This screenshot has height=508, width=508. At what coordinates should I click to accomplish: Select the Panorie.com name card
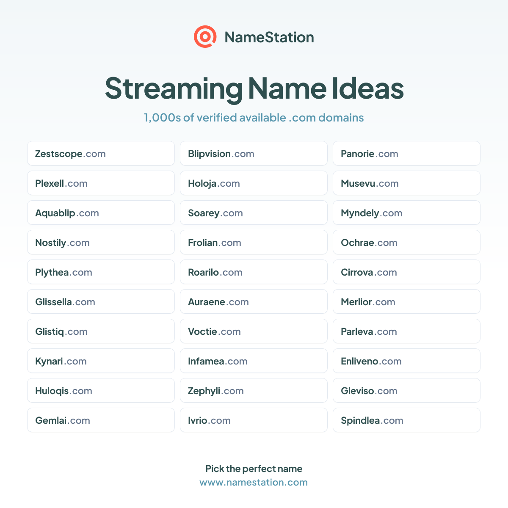[x=406, y=153]
